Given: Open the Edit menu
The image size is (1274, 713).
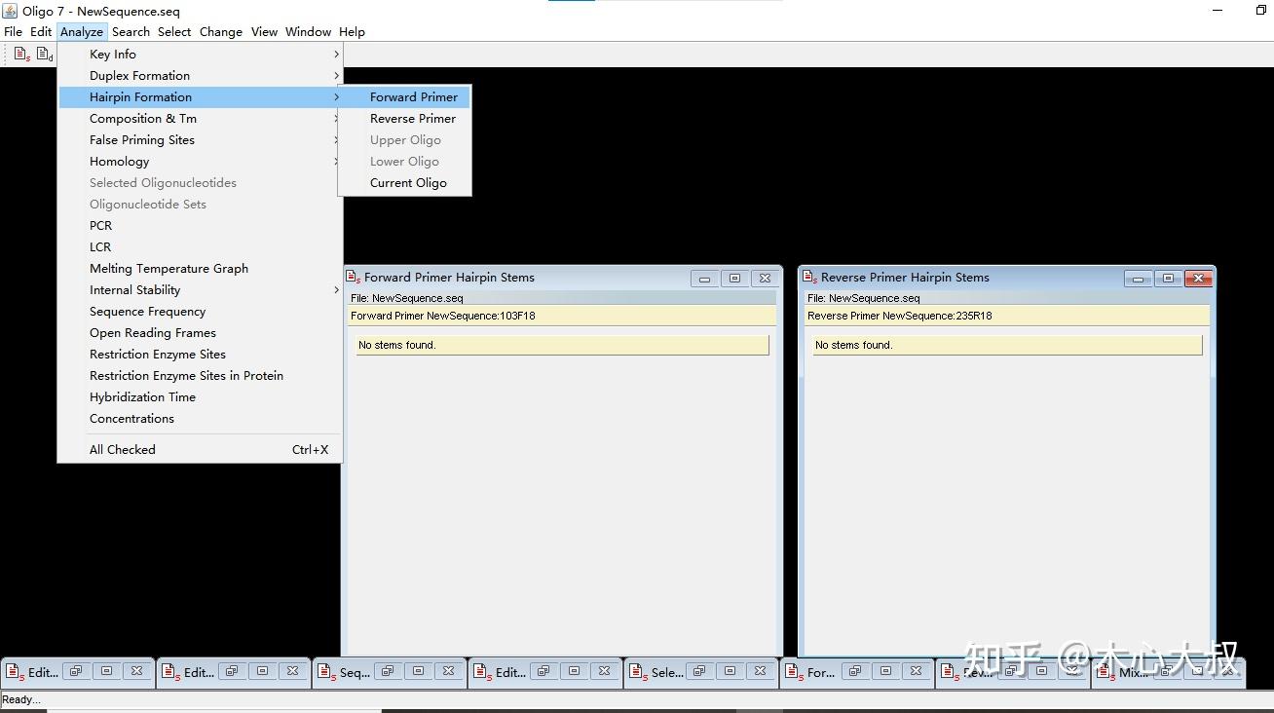Looking at the screenshot, I should [x=41, y=32].
